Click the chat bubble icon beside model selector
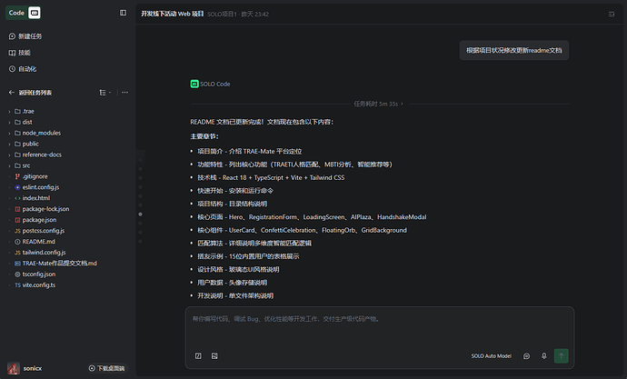627x379 pixels. point(527,355)
